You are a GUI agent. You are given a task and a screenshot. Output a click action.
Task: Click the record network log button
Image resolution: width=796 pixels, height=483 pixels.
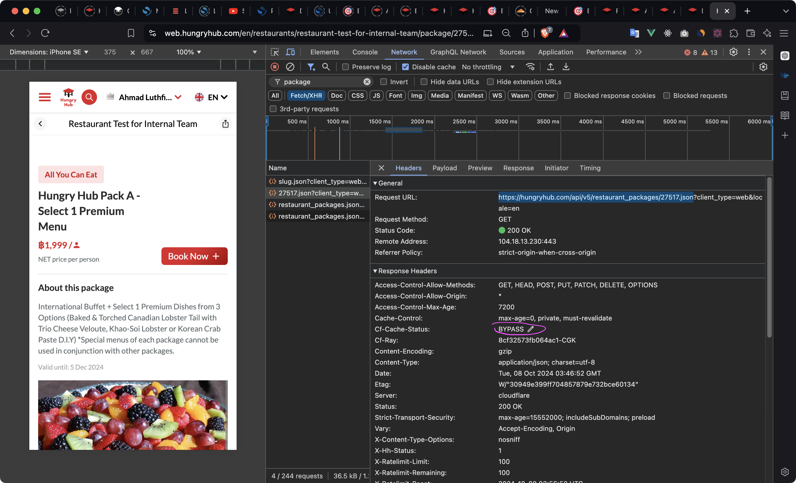275,67
